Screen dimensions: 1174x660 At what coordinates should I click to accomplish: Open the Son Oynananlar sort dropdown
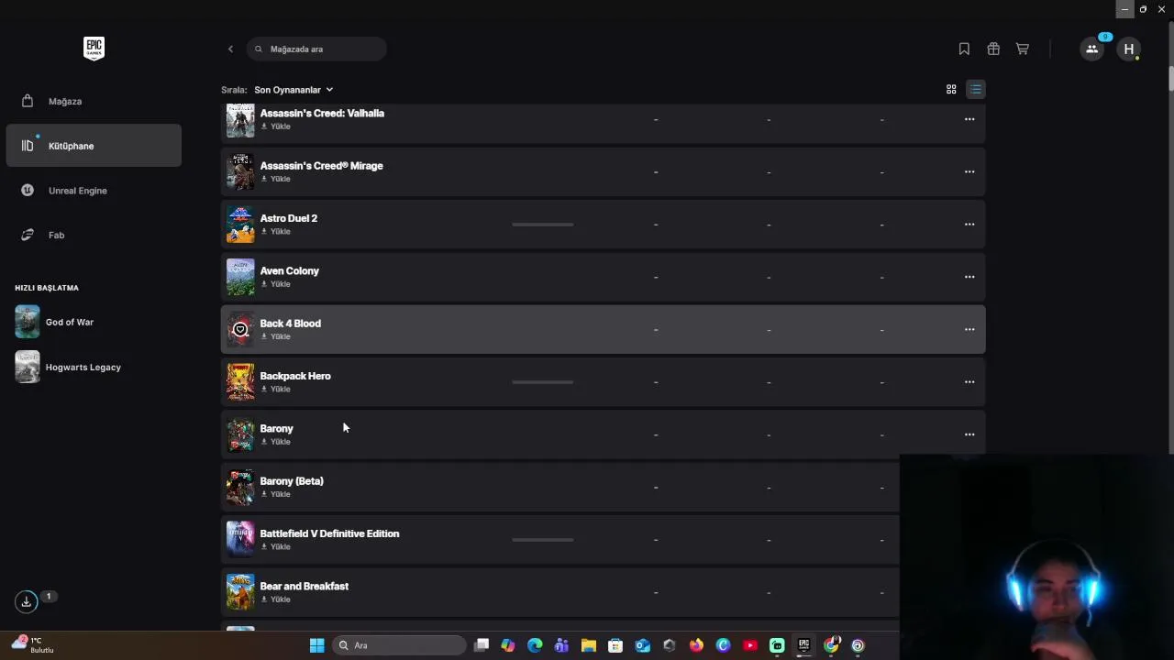tap(293, 90)
